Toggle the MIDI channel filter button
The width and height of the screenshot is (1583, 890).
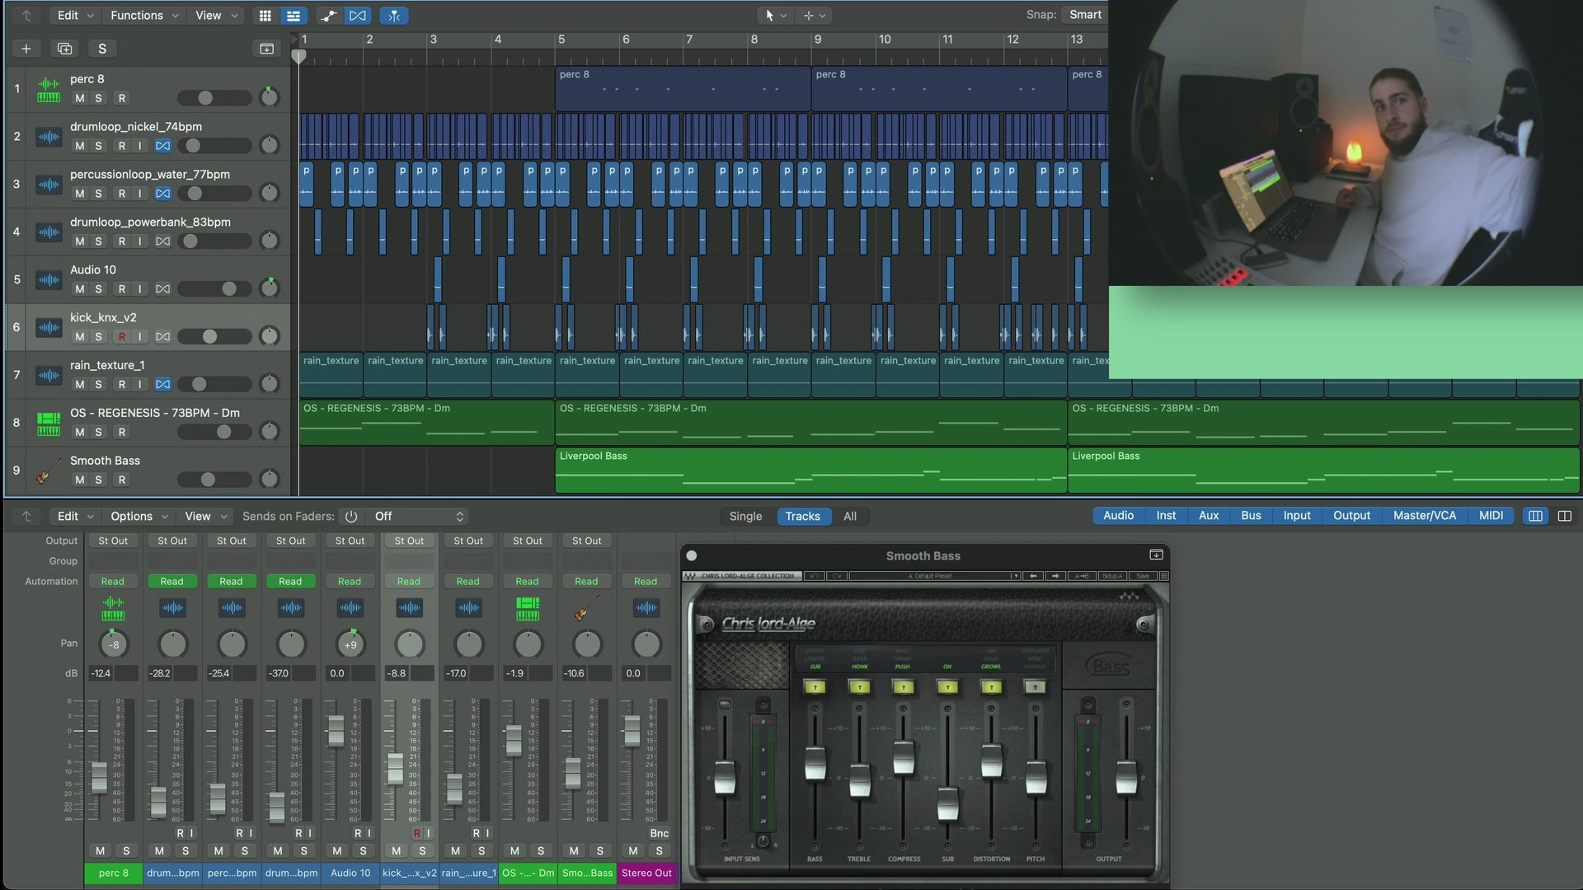tap(1491, 516)
